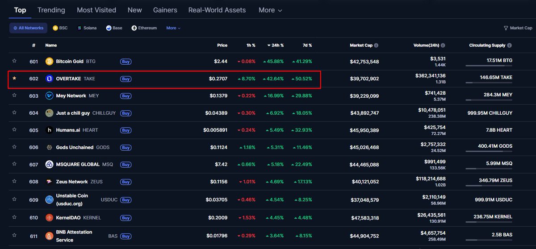Image resolution: width=536 pixels, height=249 pixels.
Task: Sort by Name column header
Action: pos(51,46)
